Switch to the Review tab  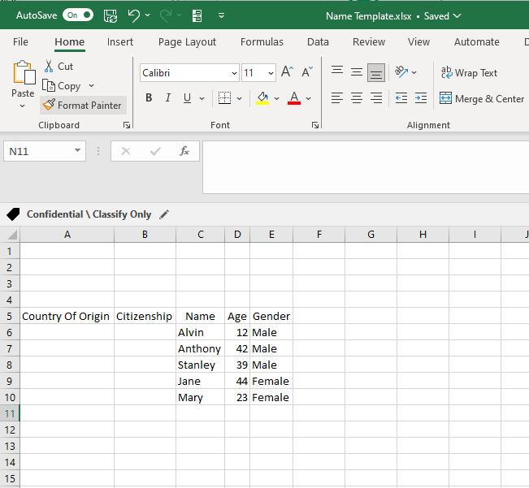tap(369, 41)
